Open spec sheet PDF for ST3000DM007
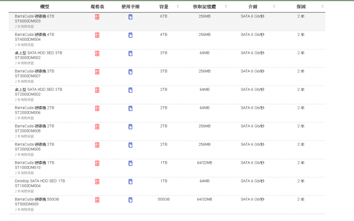354x221 pixels. (x=97, y=72)
